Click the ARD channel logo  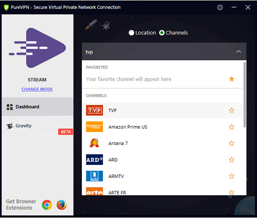pyautogui.click(x=95, y=159)
